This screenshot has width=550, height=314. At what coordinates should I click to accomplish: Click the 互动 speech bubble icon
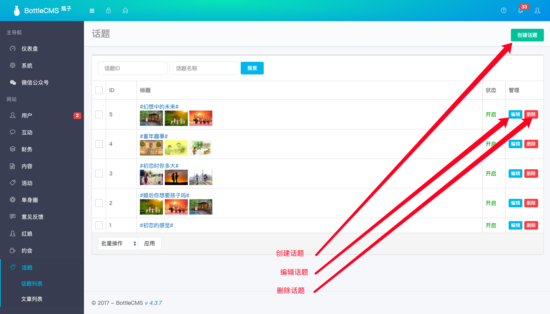pos(13,132)
